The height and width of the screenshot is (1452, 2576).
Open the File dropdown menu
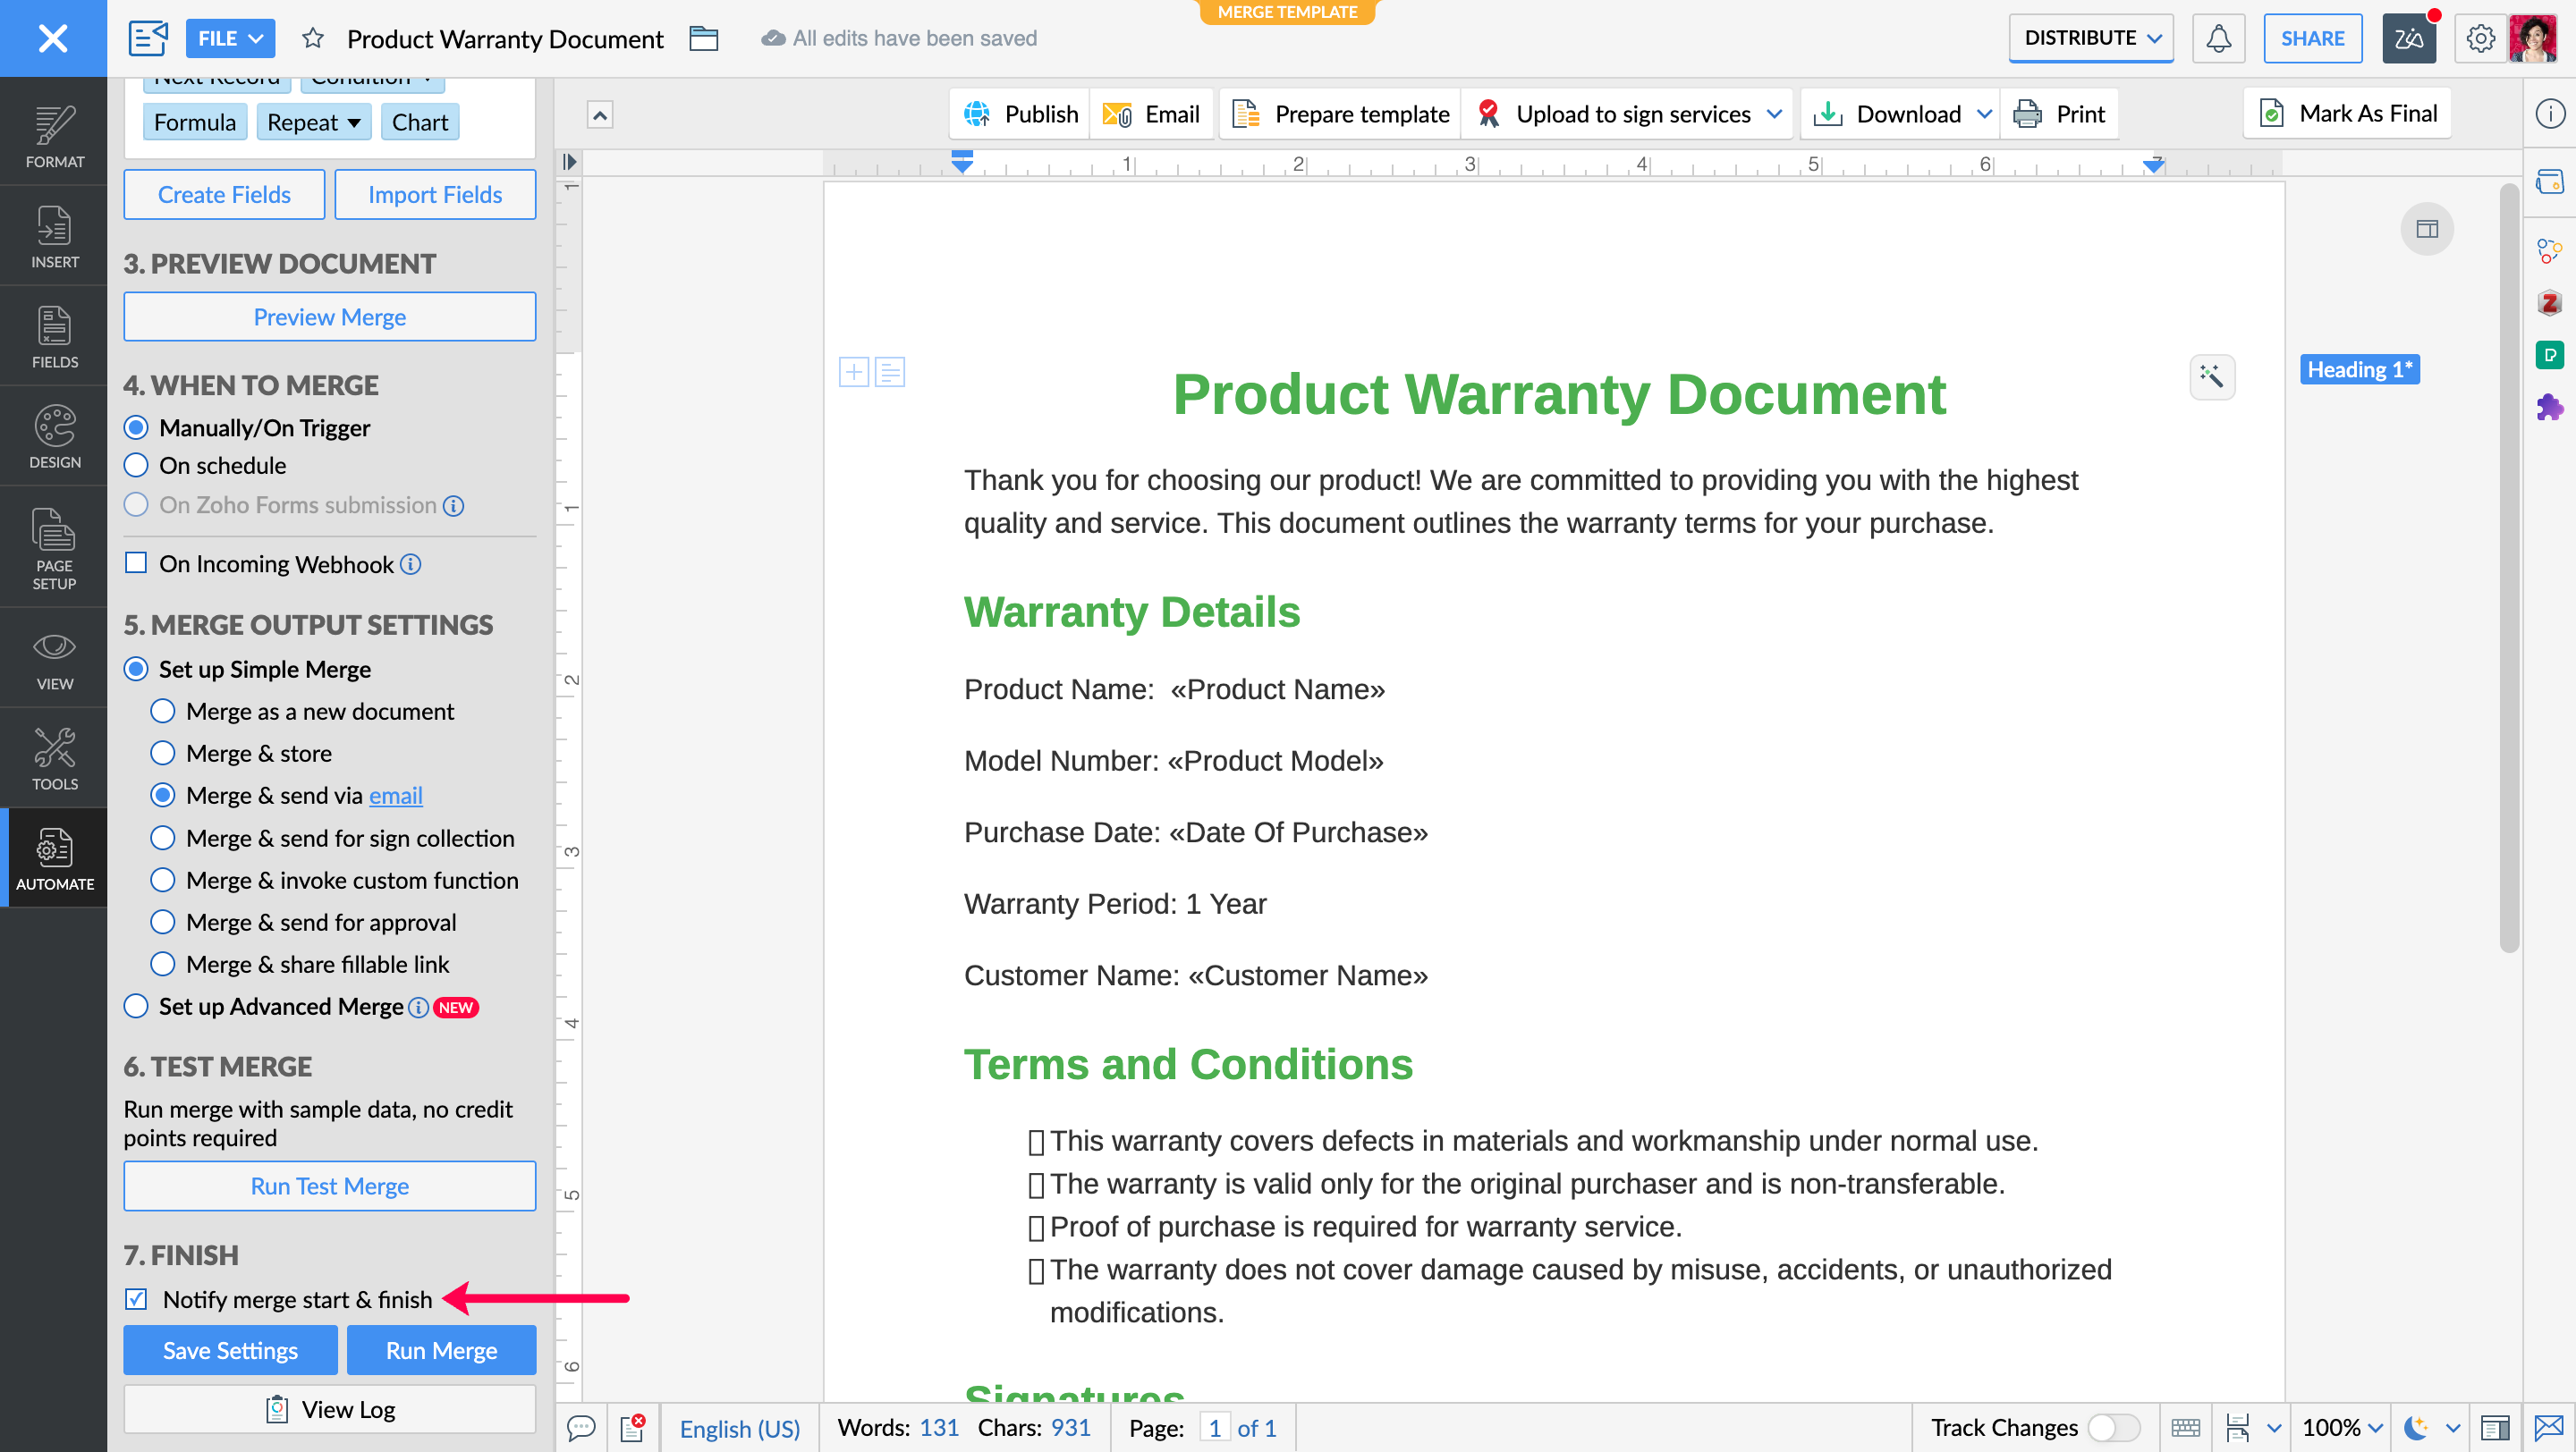(230, 38)
